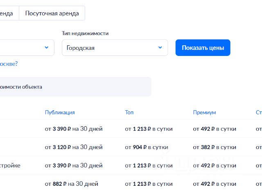This screenshot has height=196, width=262.
Task: Expand the Тип недвижимости dropdown
Action: 115,48
